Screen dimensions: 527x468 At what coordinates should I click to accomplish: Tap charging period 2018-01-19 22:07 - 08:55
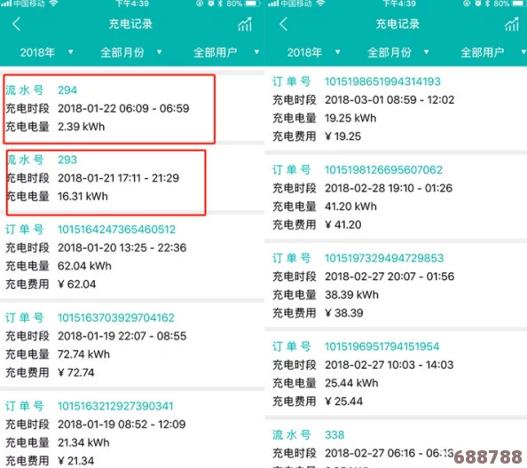122,336
